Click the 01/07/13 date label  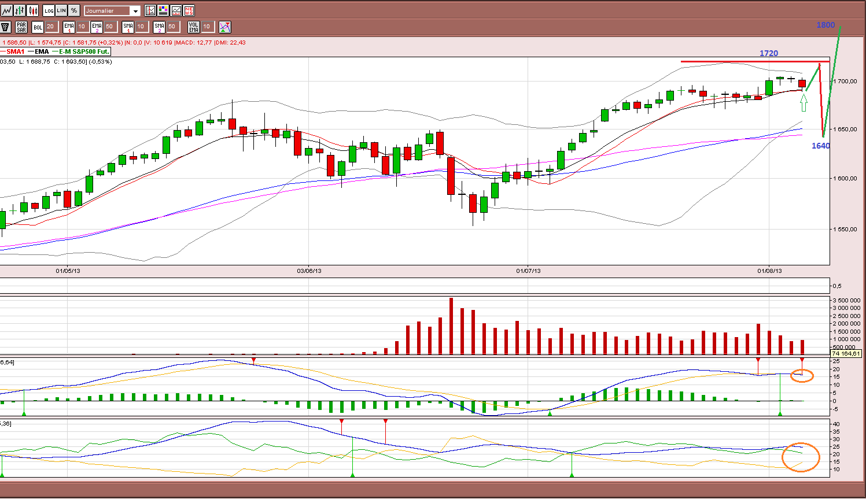coord(528,271)
